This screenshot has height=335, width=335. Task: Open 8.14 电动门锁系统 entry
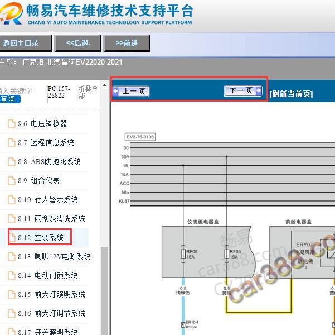[x=48, y=275]
